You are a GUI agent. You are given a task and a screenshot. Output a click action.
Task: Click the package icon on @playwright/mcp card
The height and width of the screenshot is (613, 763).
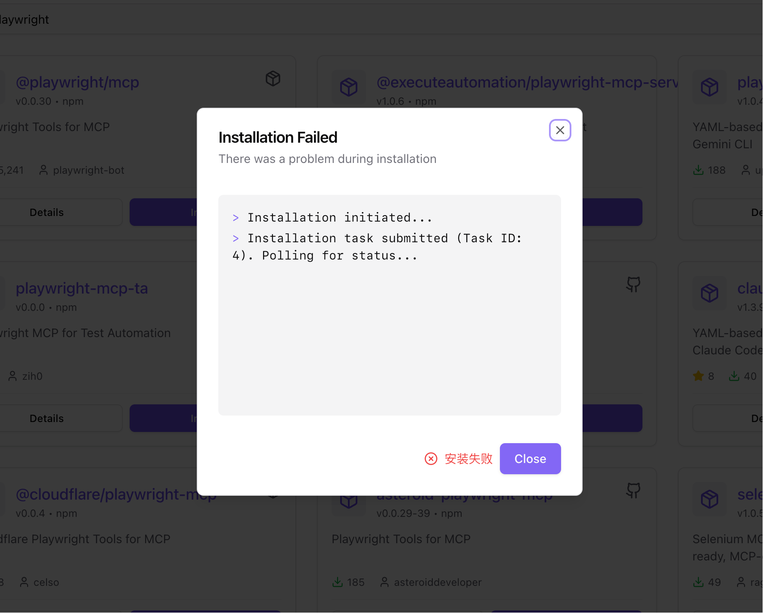pyautogui.click(x=273, y=78)
